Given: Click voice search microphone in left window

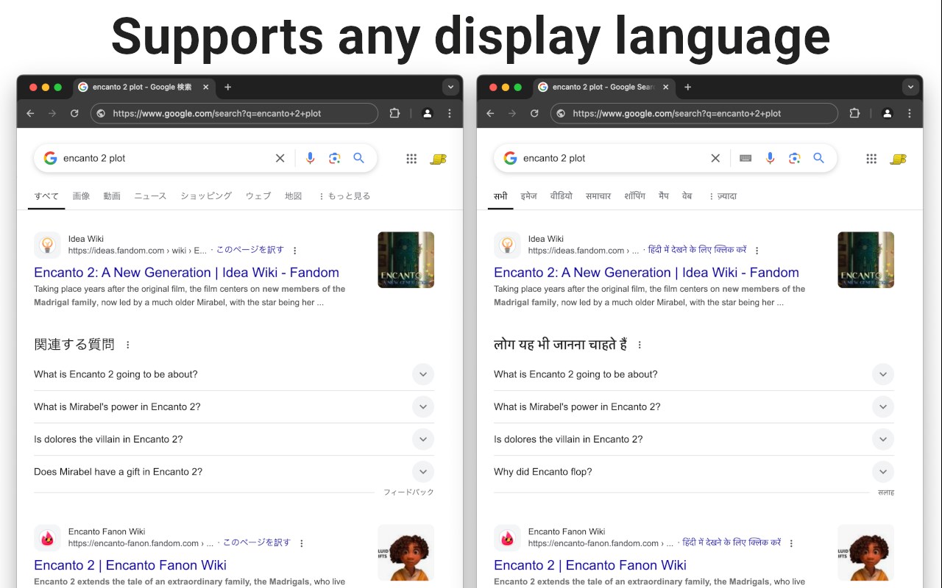Looking at the screenshot, I should pos(310,158).
